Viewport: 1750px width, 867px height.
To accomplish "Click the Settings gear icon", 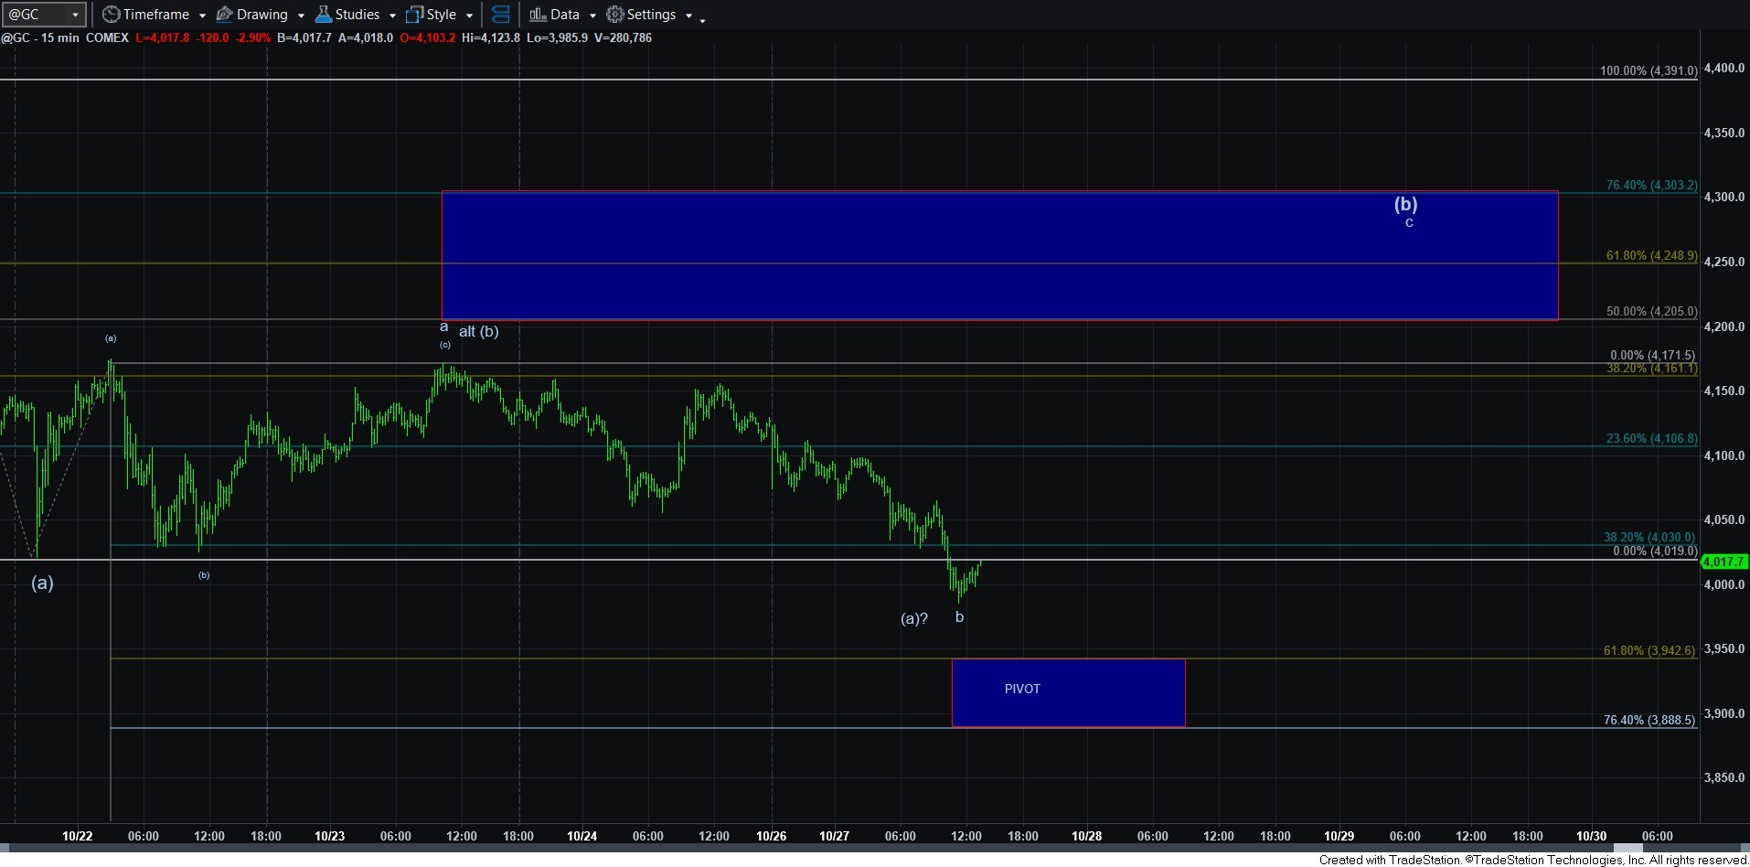I will [615, 15].
